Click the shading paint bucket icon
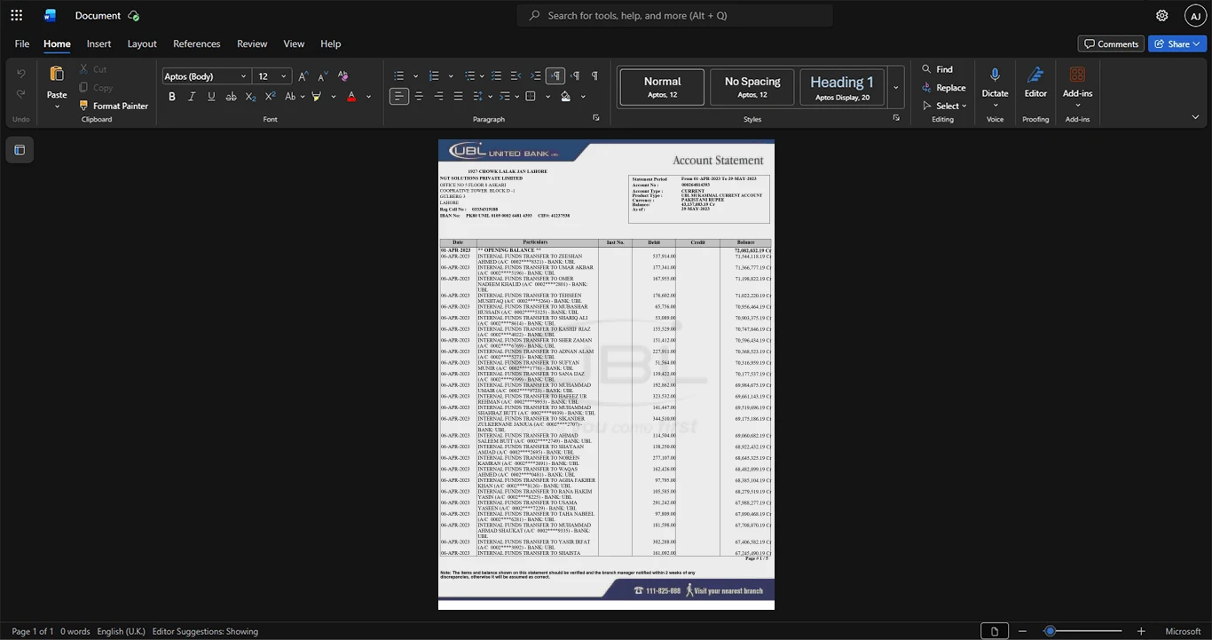Viewport: 1212px width, 640px height. click(x=566, y=97)
